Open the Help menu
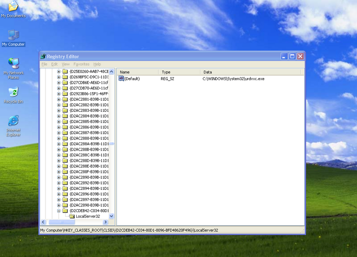The width and height of the screenshot is (357, 257). click(x=97, y=64)
